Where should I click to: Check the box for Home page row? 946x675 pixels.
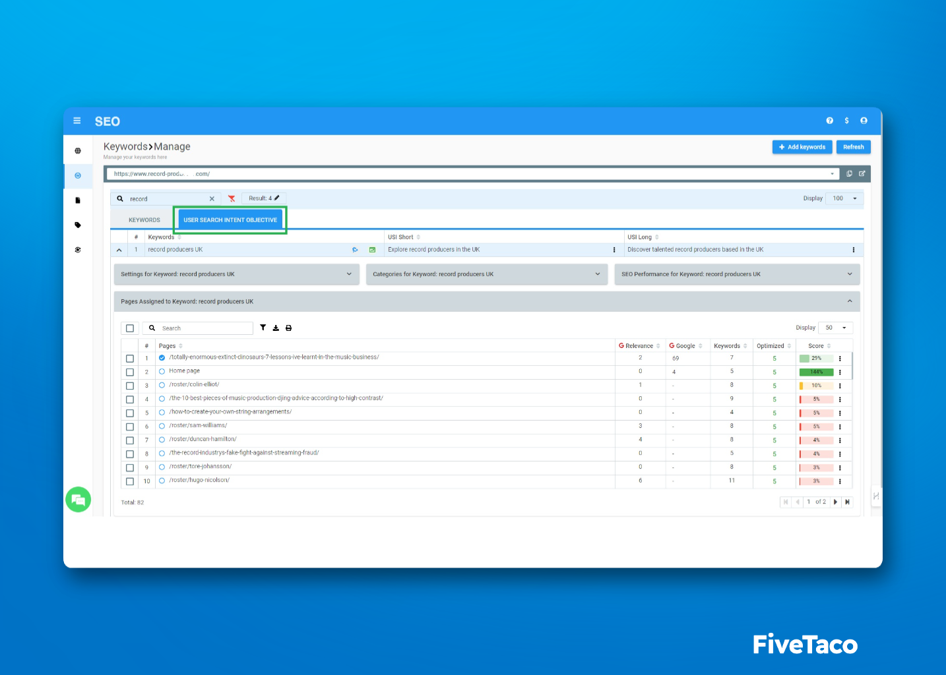[130, 372]
